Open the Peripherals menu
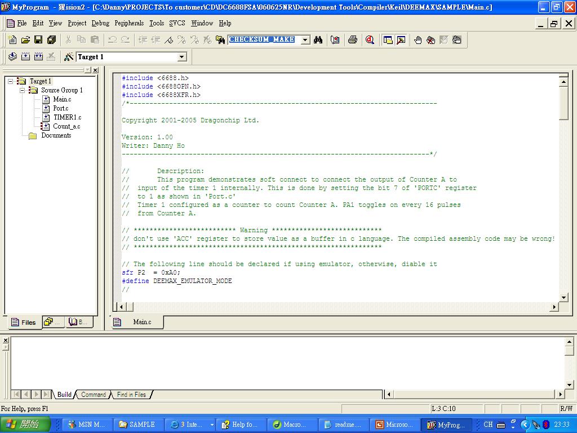Image resolution: width=577 pixels, height=433 pixels. [x=129, y=23]
